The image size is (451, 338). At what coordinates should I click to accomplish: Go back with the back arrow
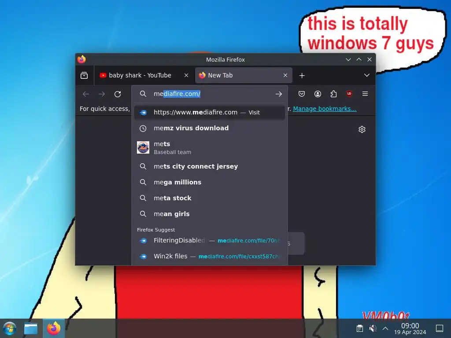[86, 94]
